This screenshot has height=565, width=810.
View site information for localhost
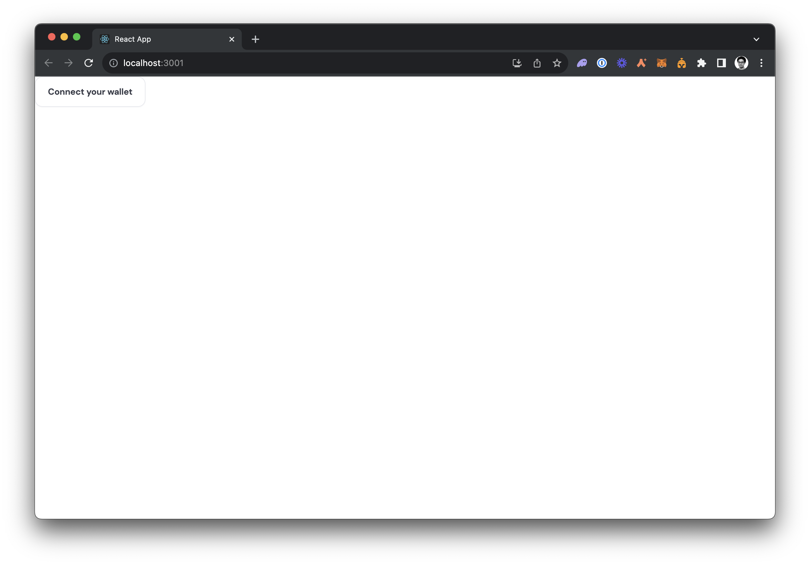click(114, 63)
